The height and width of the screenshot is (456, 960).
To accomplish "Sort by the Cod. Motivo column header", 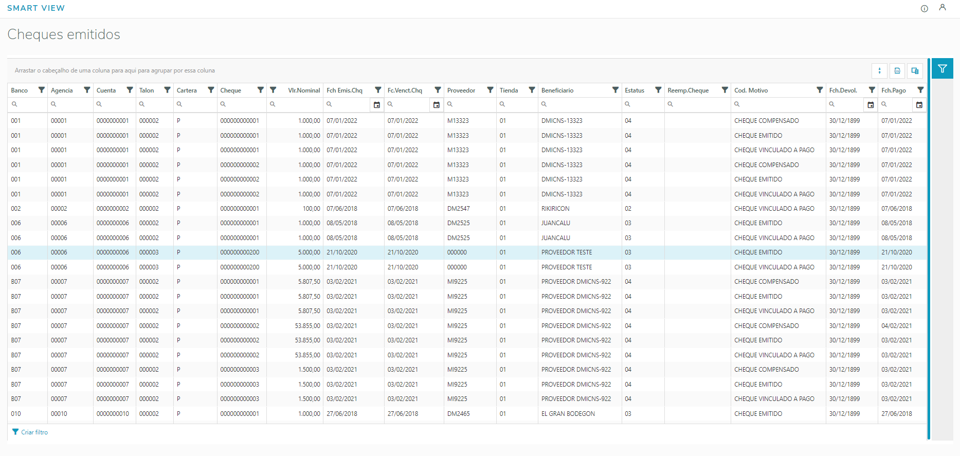I will [751, 90].
